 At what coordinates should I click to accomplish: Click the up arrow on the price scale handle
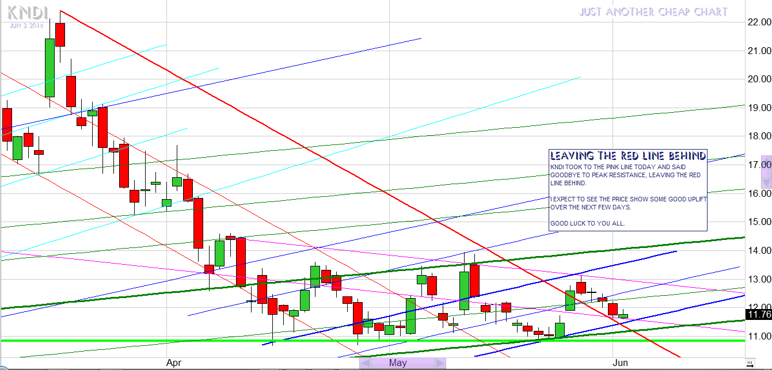(766, 159)
